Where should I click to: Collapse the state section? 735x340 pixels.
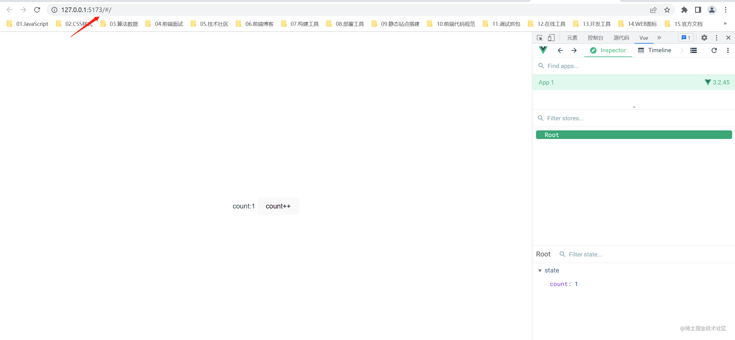pyautogui.click(x=540, y=271)
